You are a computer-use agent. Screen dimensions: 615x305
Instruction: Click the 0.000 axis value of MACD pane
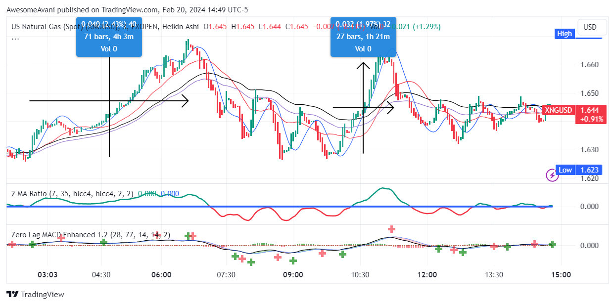(x=590, y=246)
